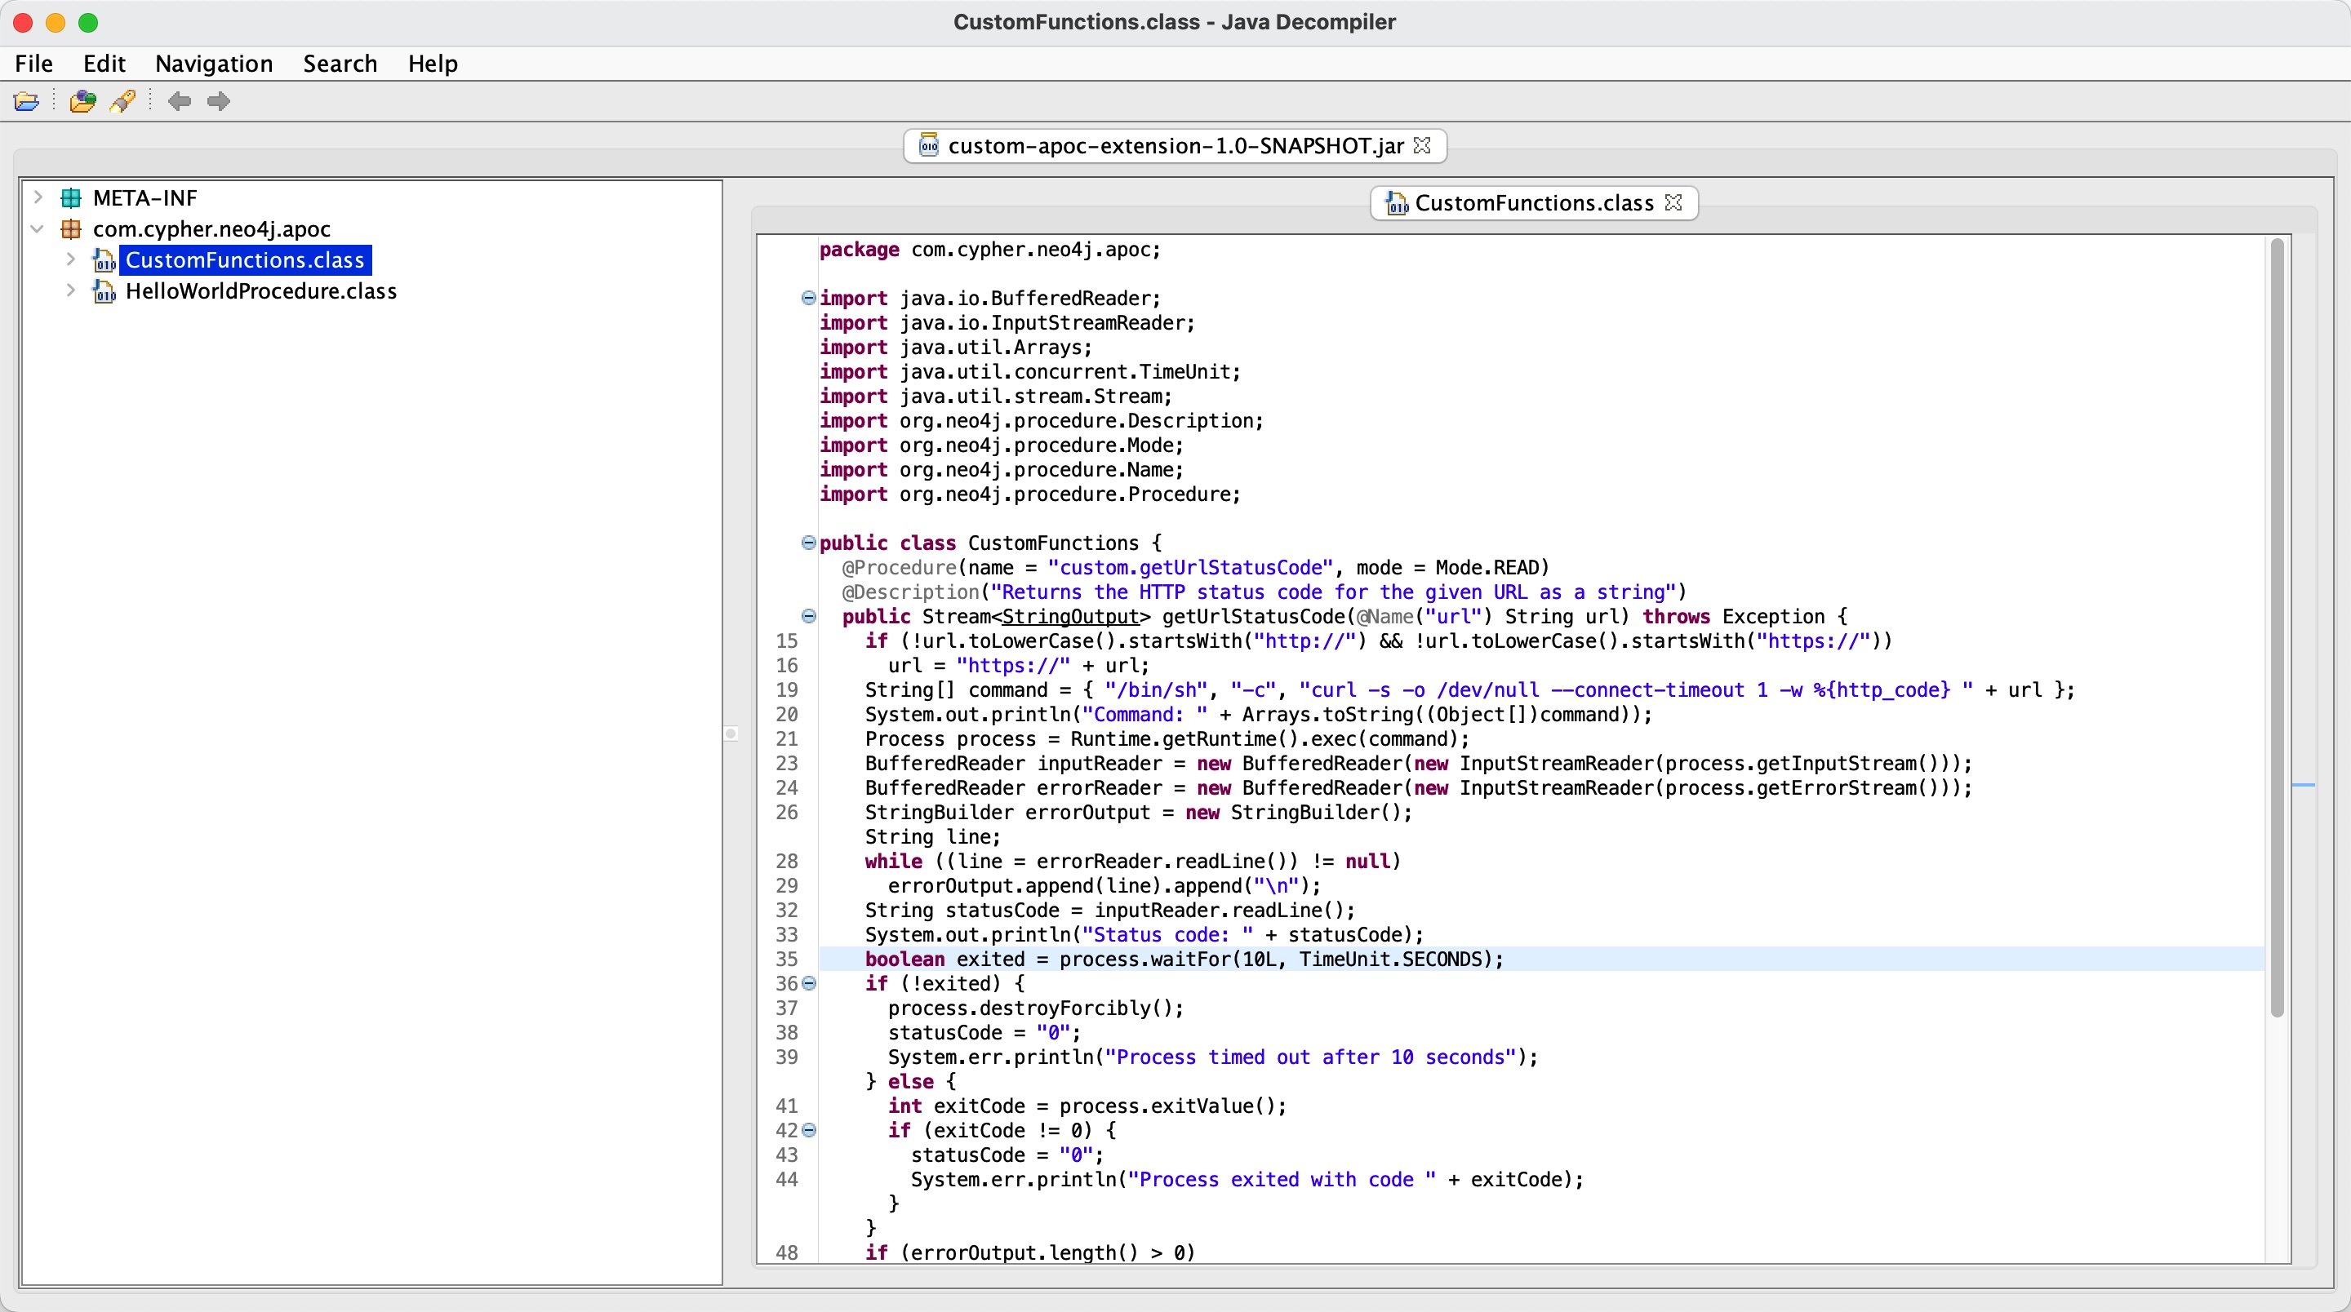Fold the import statements block
Image resolution: width=2351 pixels, height=1312 pixels.
(x=807, y=298)
